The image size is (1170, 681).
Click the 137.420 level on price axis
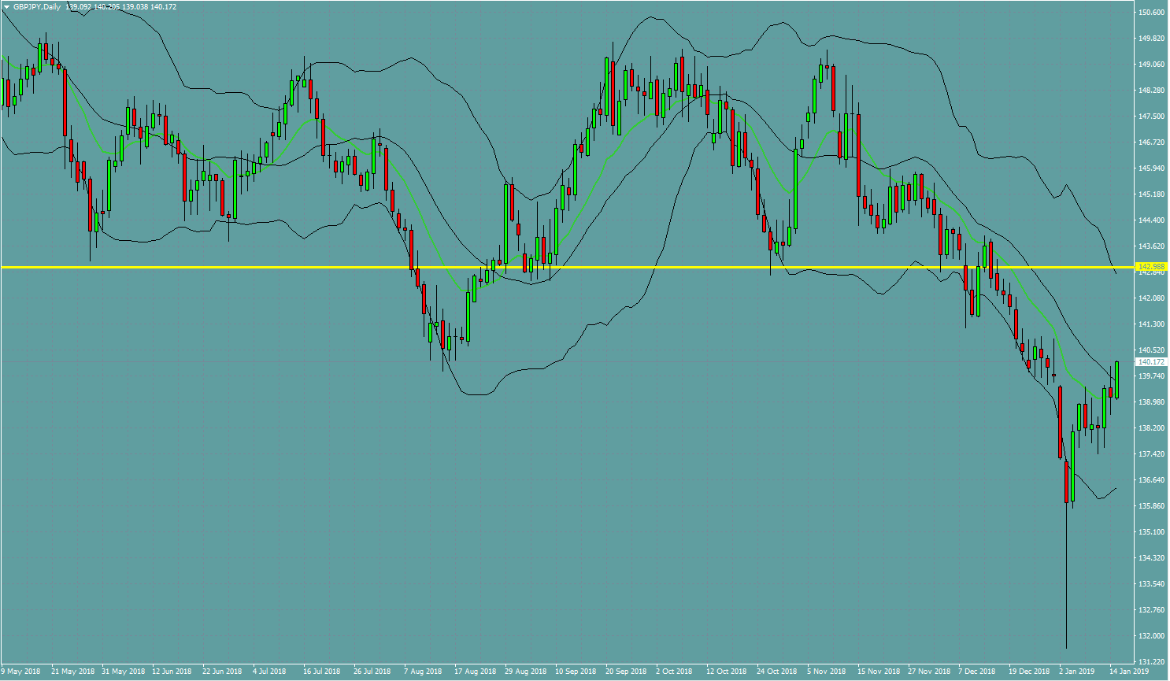click(x=1151, y=454)
